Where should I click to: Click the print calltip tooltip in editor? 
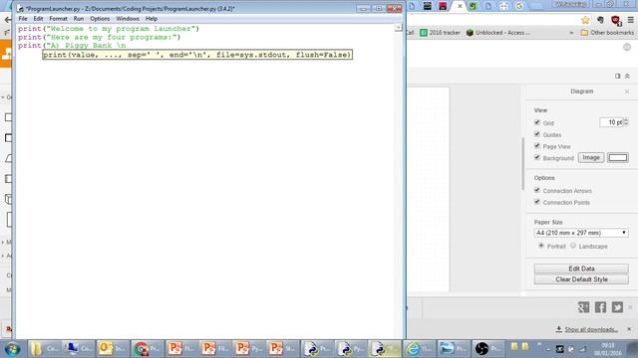197,55
